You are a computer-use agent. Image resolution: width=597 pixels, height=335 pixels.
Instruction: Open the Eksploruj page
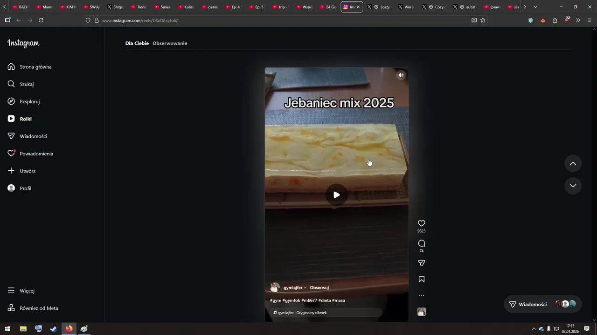click(23, 101)
